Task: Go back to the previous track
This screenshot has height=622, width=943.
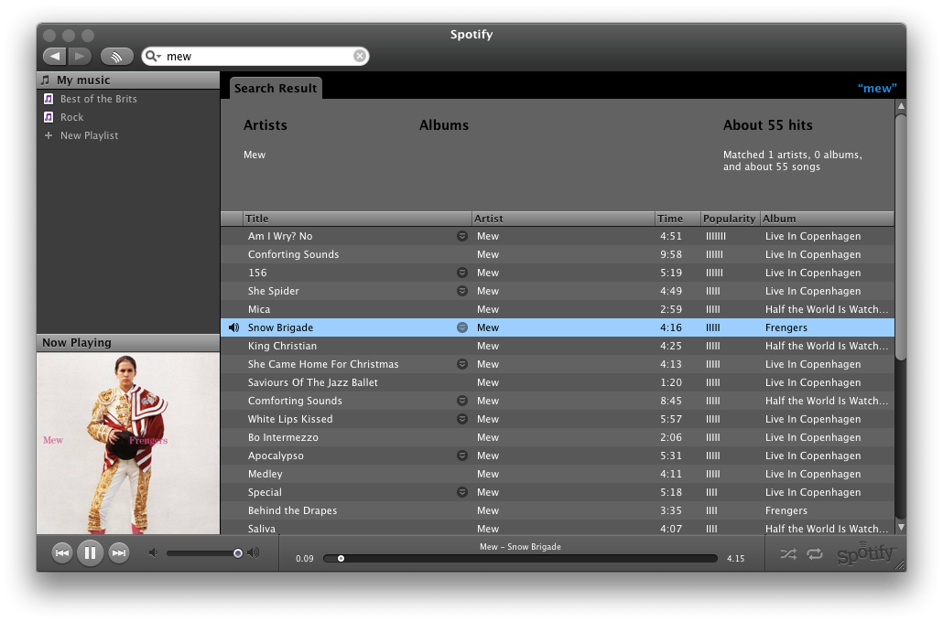Action: (60, 552)
